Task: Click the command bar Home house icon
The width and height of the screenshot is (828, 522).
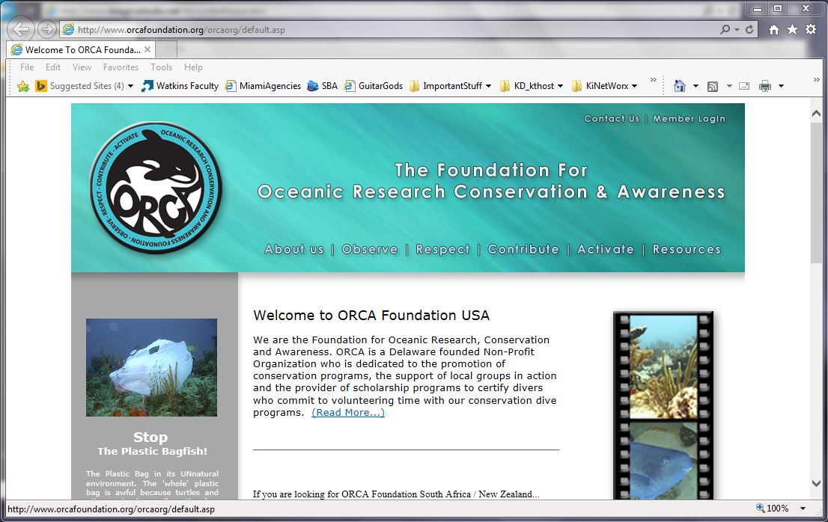Action: pyautogui.click(x=679, y=86)
